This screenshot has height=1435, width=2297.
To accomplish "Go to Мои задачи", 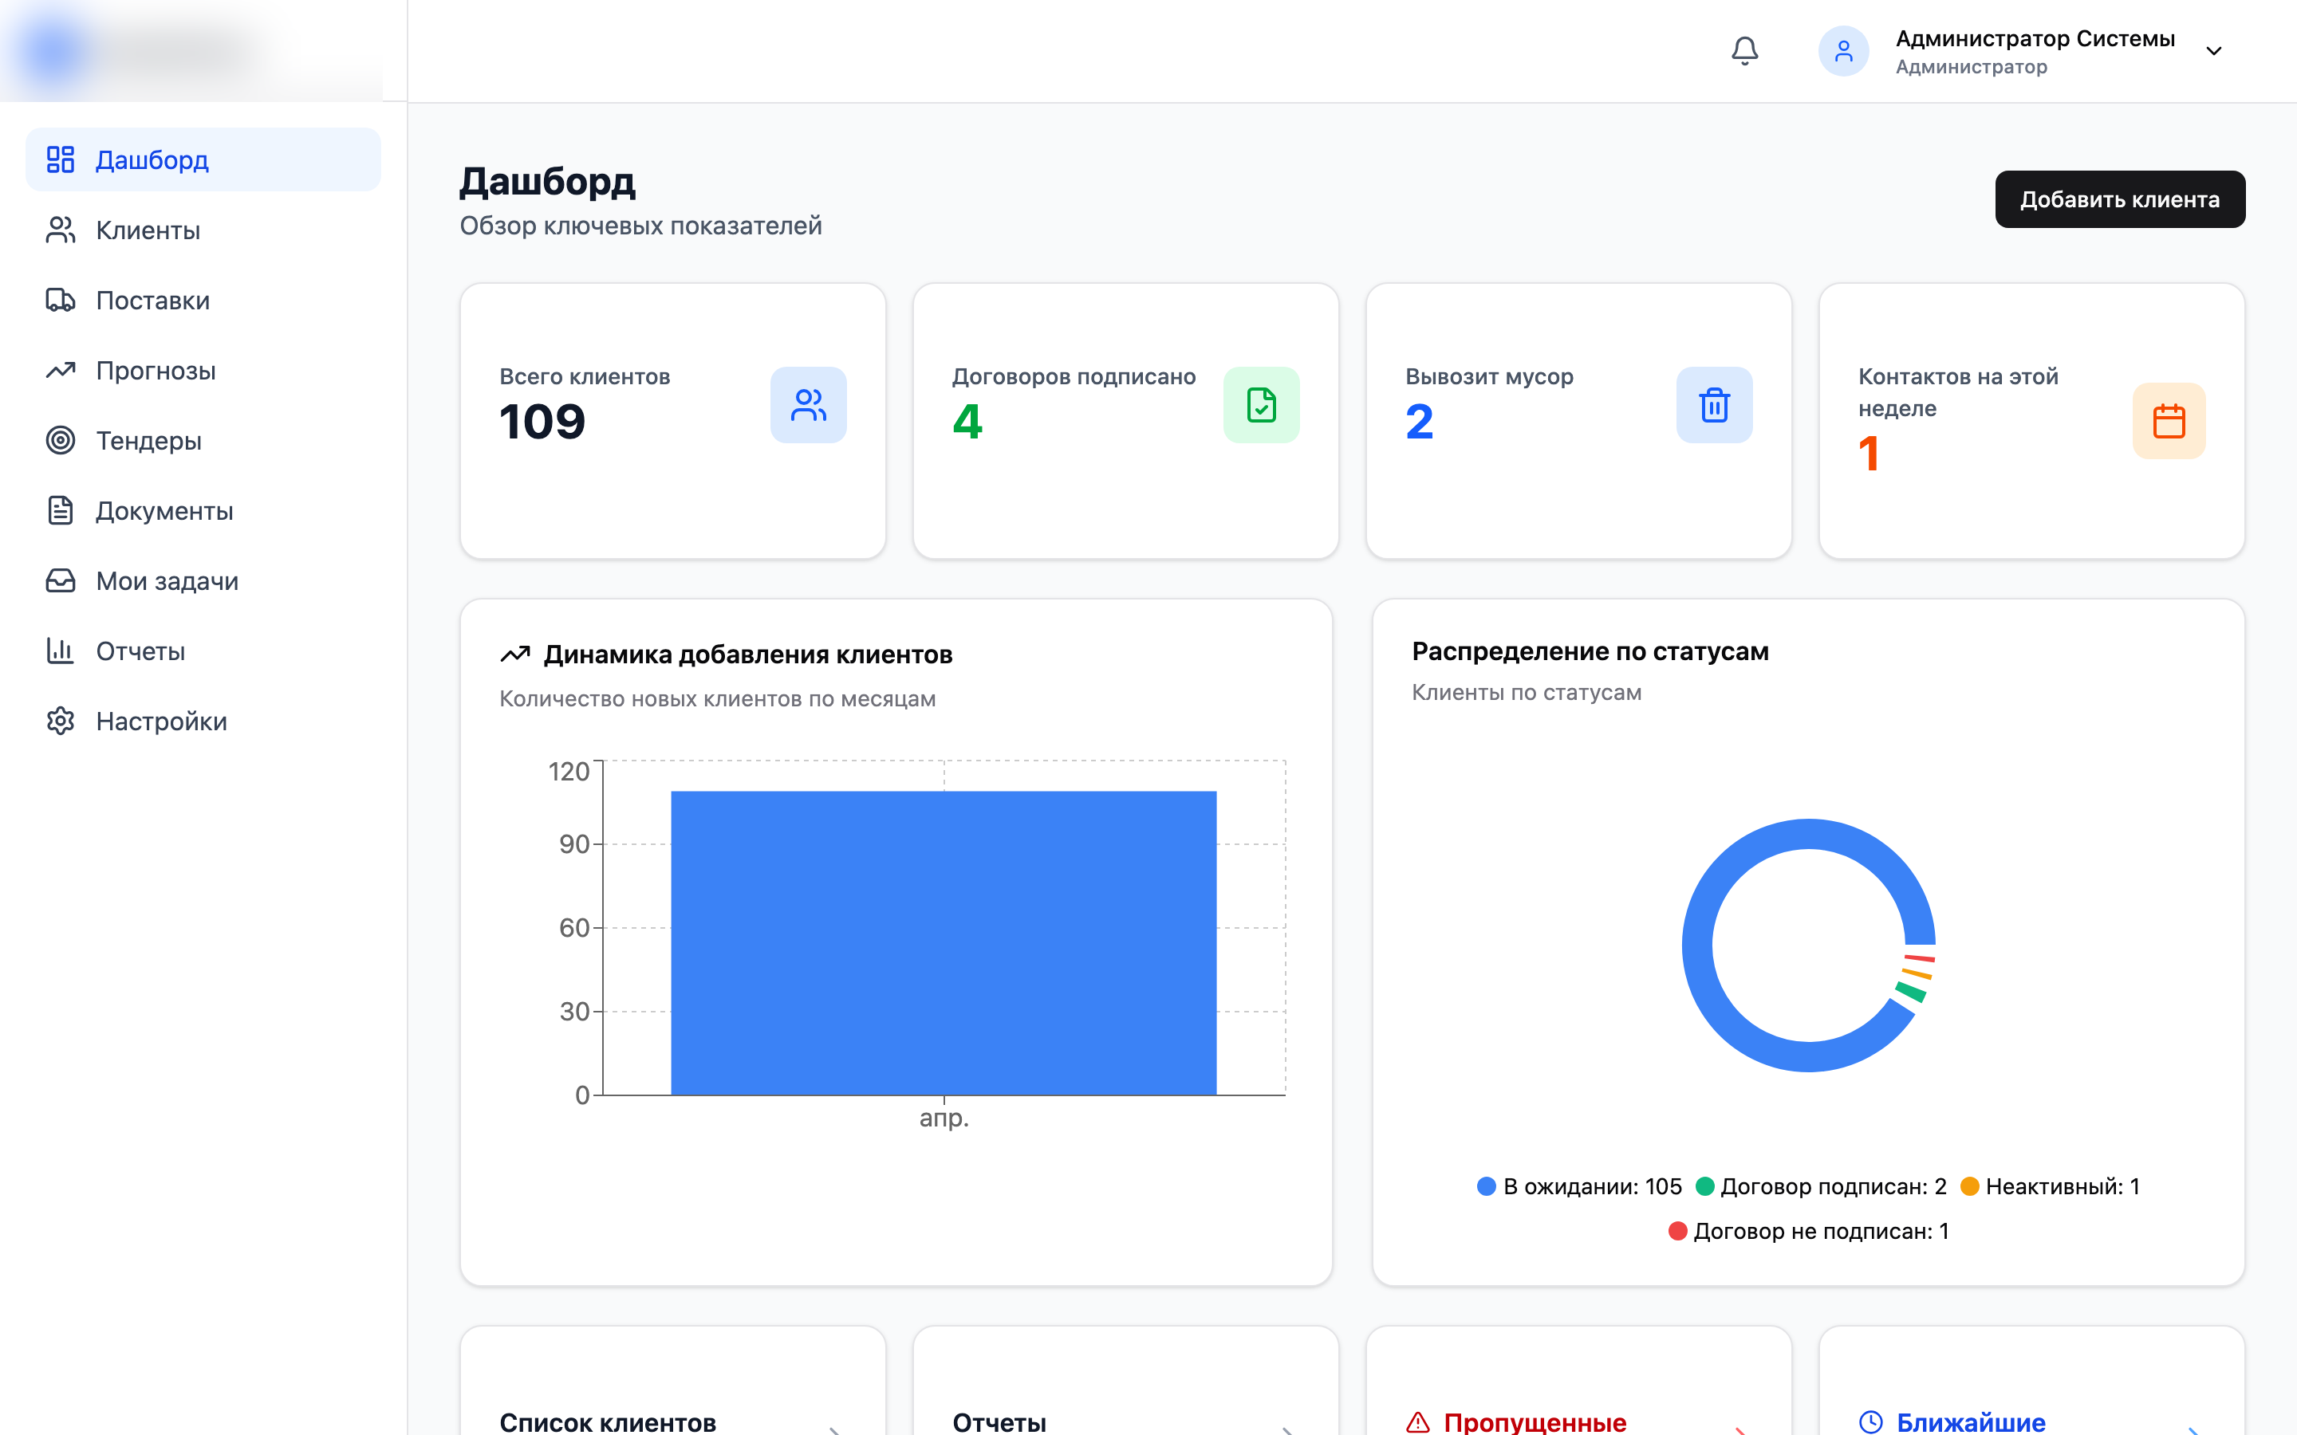I will pos(203,581).
